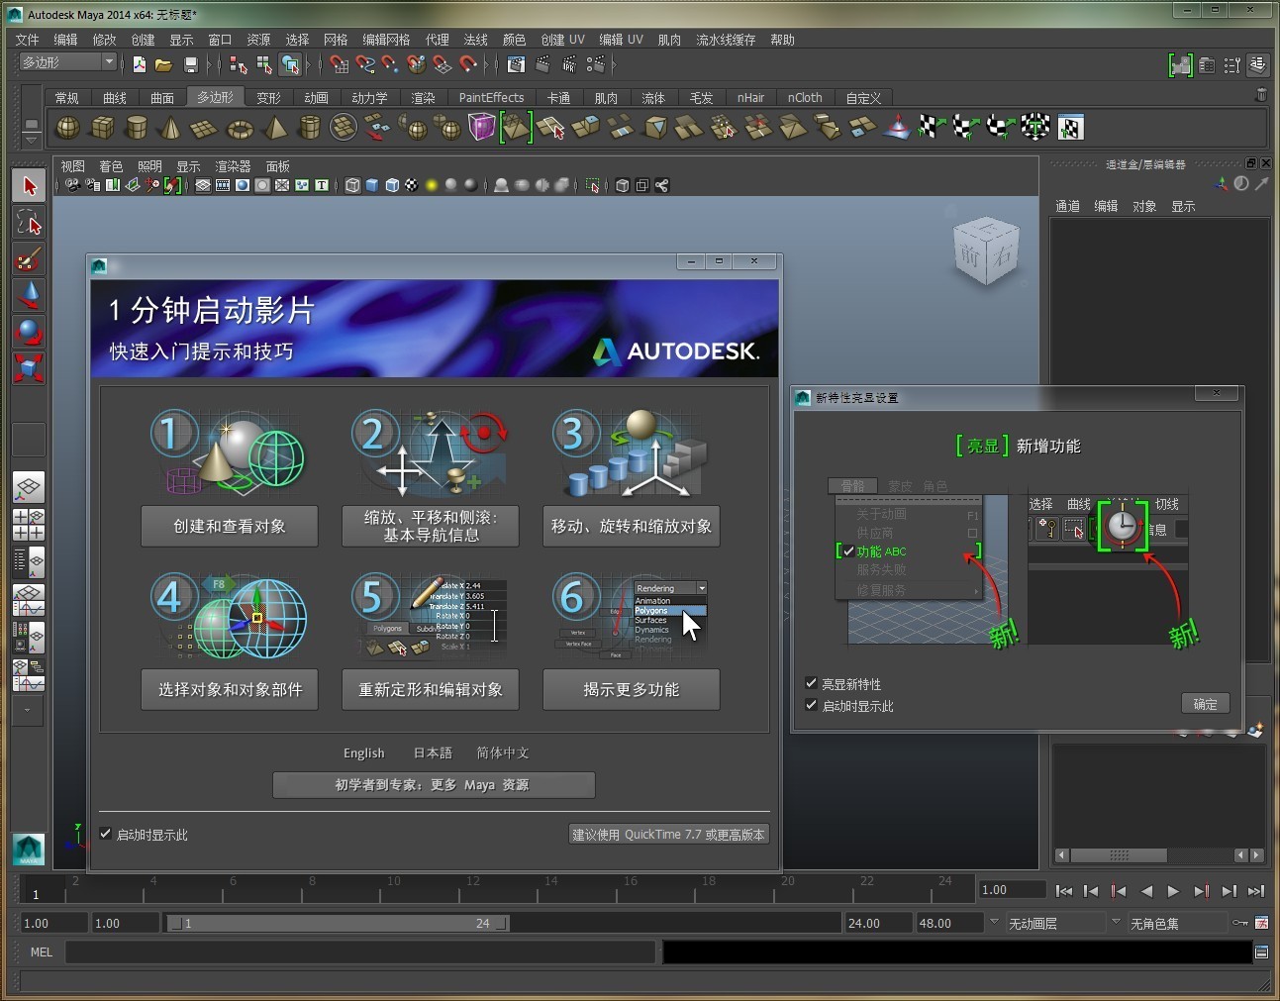Viewport: 1280px width, 1001px height.
Task: Click the purple cube shelf icon
Action: 481,128
